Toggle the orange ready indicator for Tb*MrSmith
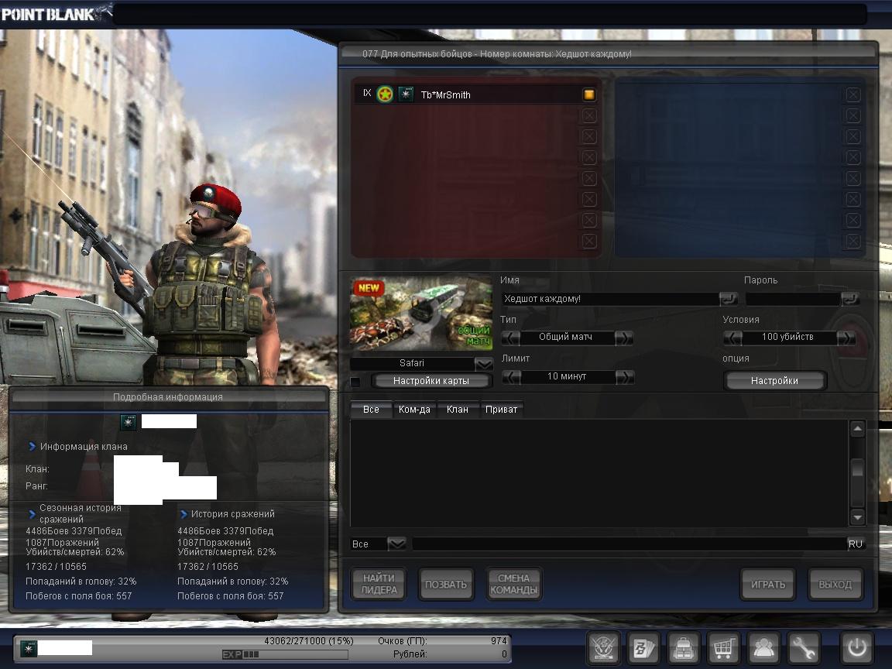Viewport: 892px width, 669px height. pyautogui.click(x=588, y=94)
